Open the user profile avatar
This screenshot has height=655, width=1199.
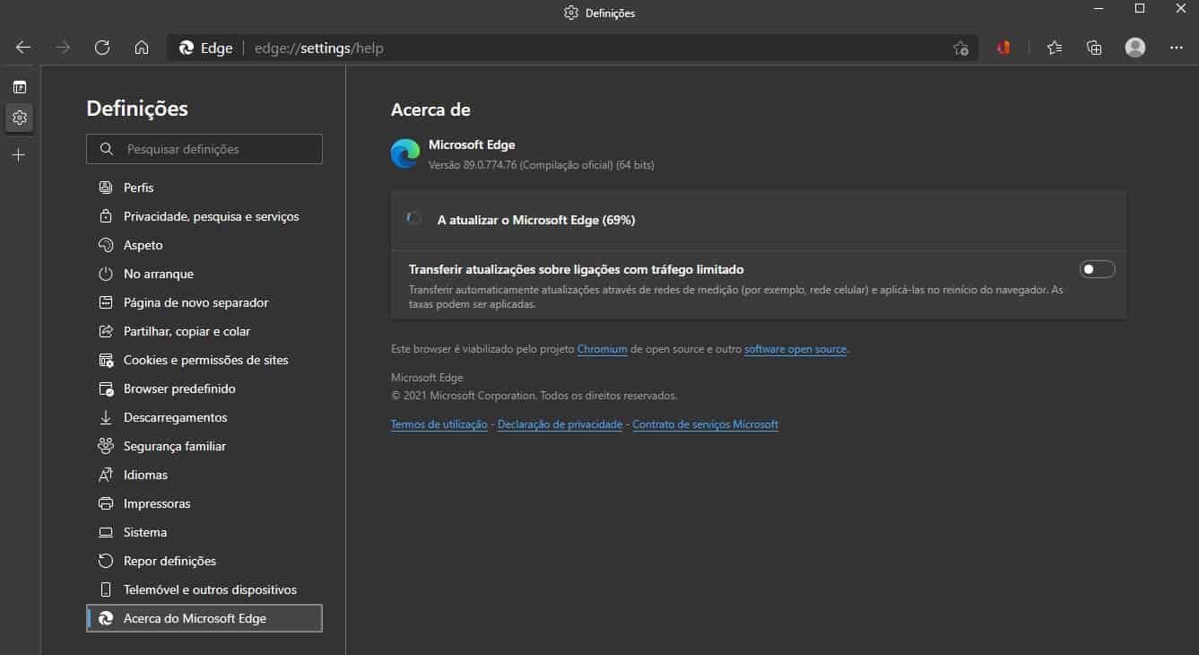tap(1135, 48)
